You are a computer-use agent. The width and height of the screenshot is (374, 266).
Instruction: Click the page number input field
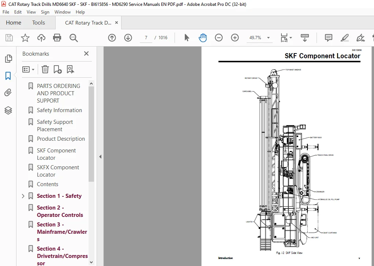[x=146, y=38]
